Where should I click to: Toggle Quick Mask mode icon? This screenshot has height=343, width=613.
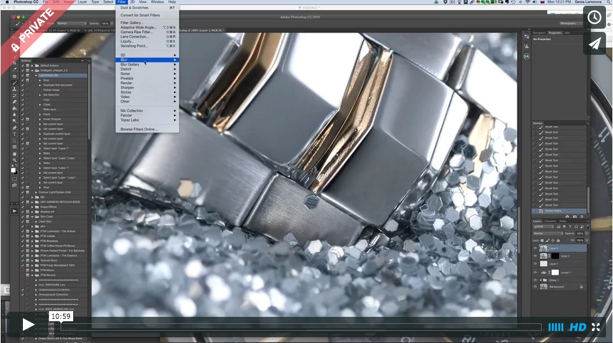15,179
